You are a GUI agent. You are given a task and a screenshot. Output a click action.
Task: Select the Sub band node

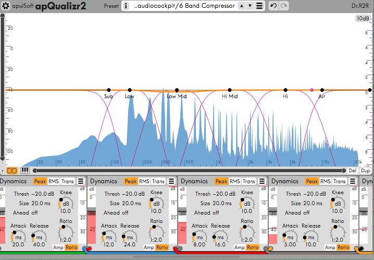coord(109,90)
